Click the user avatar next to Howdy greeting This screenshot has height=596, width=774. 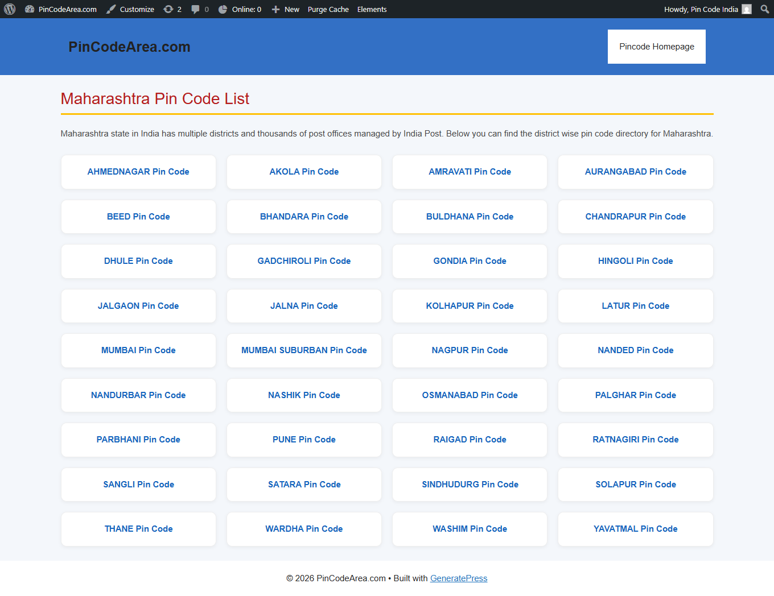746,9
